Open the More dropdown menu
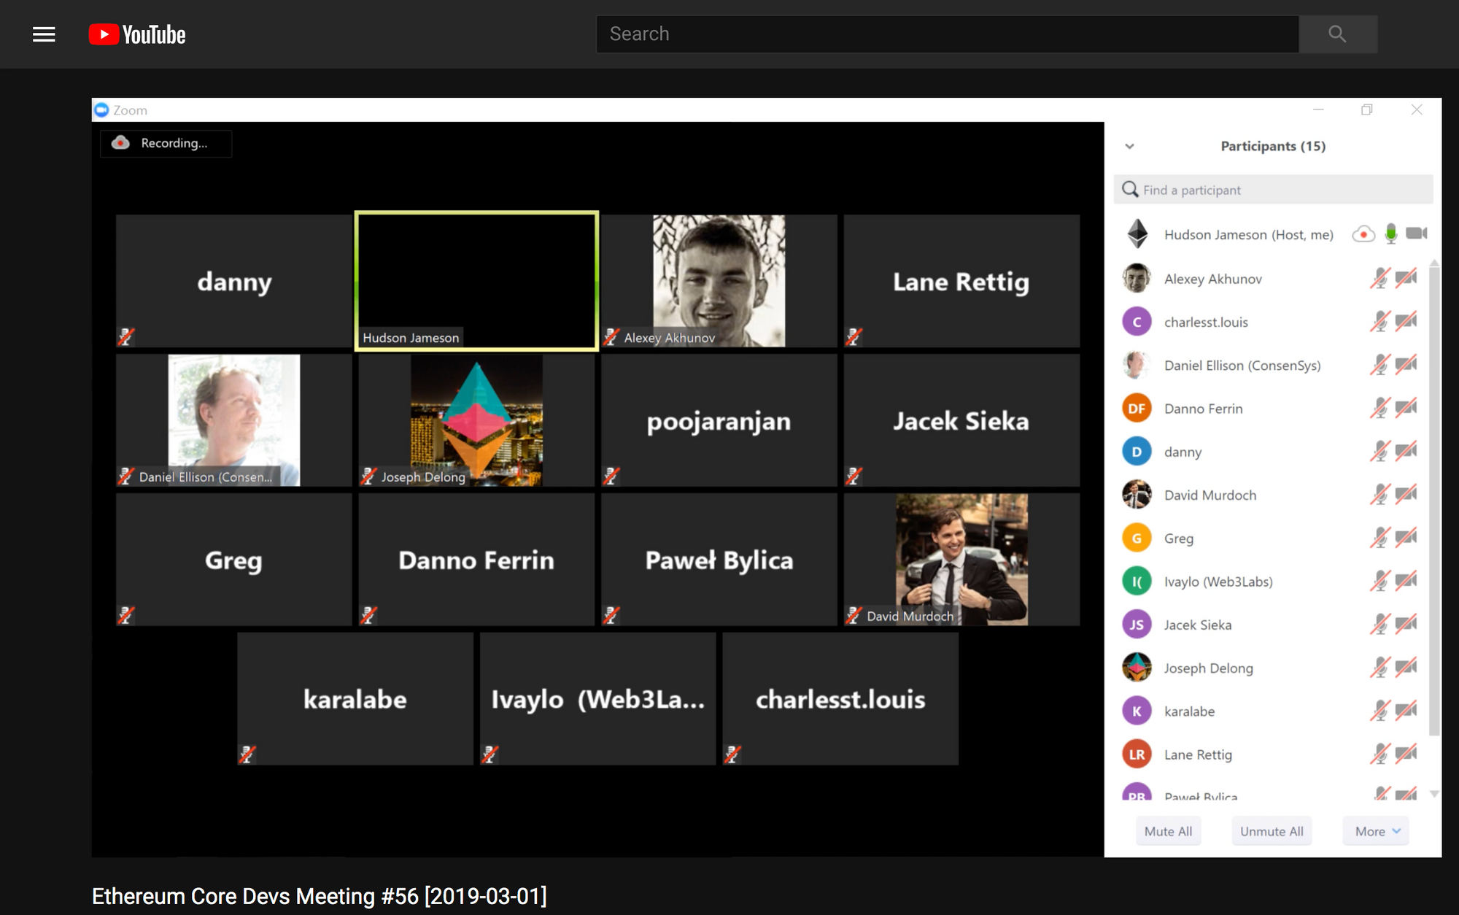 click(x=1377, y=831)
